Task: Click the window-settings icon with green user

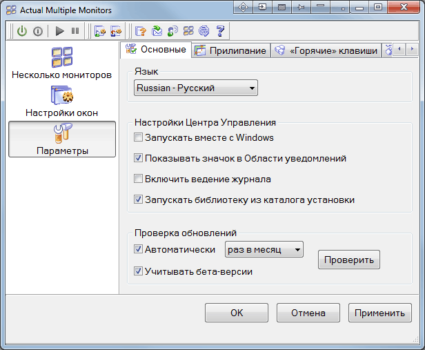Action: (x=100, y=31)
